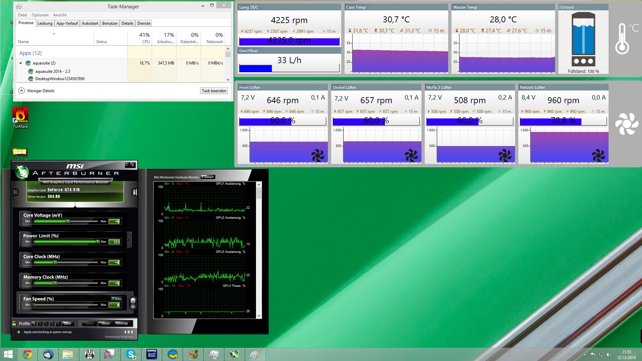642x361 pixels.
Task: Click the aquasuite thermometer icon
Action: pyautogui.click(x=622, y=38)
